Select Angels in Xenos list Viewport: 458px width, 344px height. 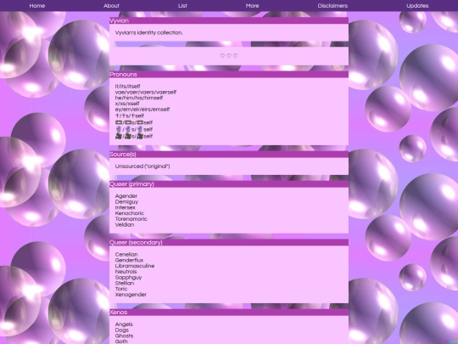(124, 324)
